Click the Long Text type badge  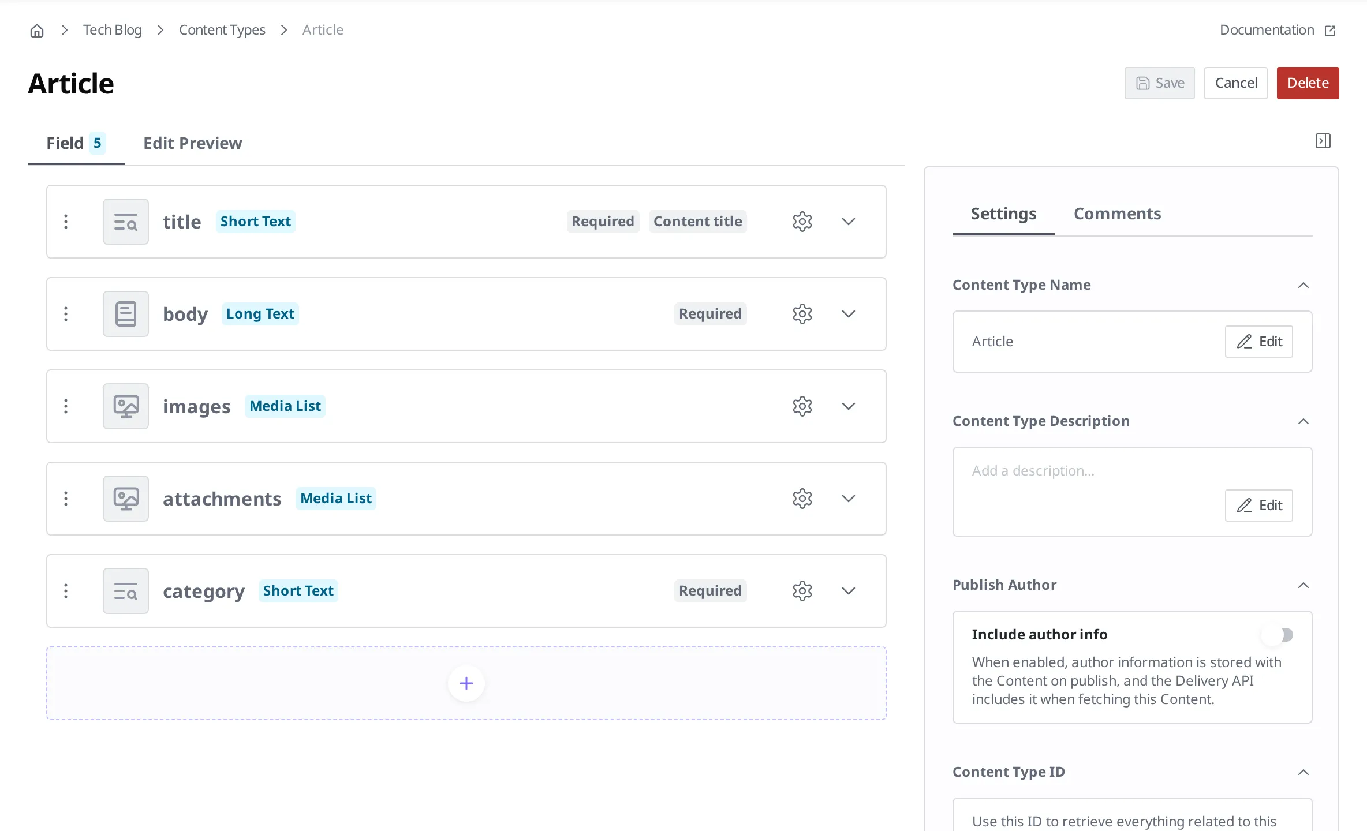[x=260, y=314]
